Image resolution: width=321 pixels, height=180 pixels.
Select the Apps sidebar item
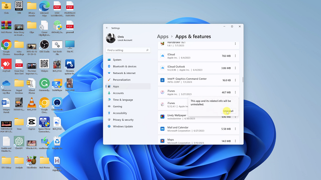coord(128,87)
